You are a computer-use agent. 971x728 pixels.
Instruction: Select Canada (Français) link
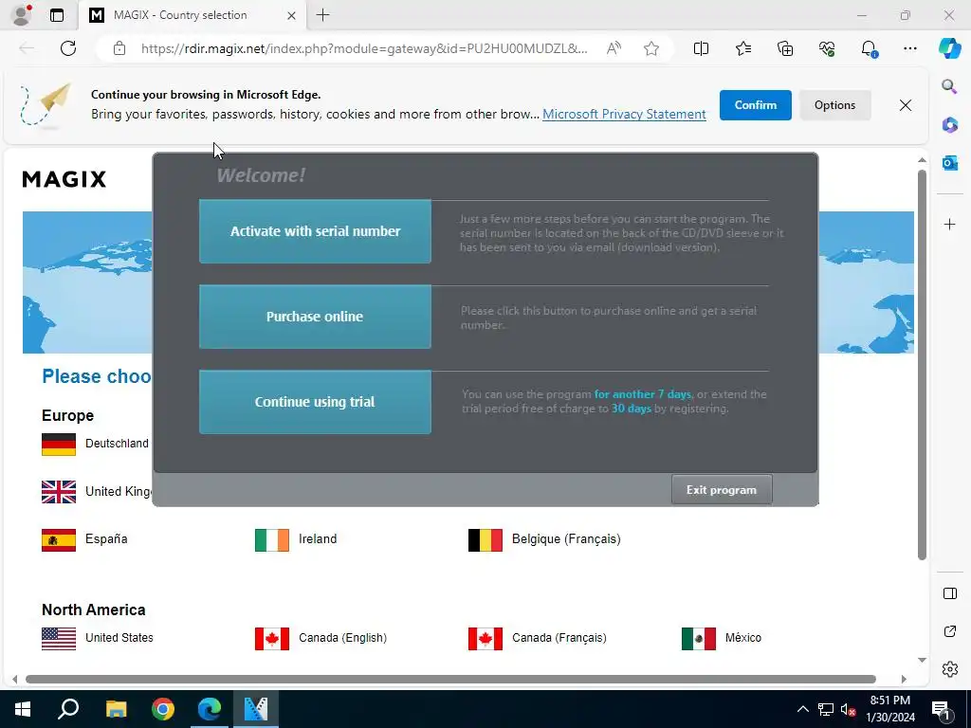pyautogui.click(x=559, y=638)
